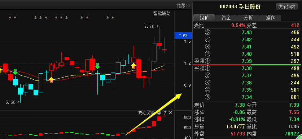Click the 决策矩阵 button
The image size is (302, 139).
286,7
